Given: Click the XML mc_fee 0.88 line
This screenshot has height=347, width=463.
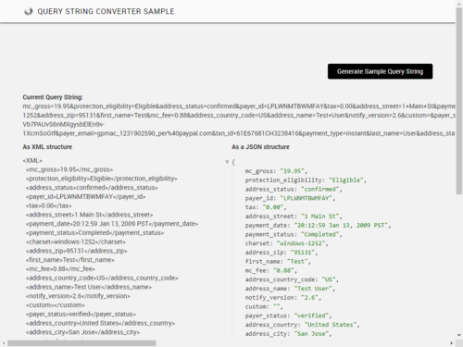Looking at the screenshot, I should pos(60,269).
